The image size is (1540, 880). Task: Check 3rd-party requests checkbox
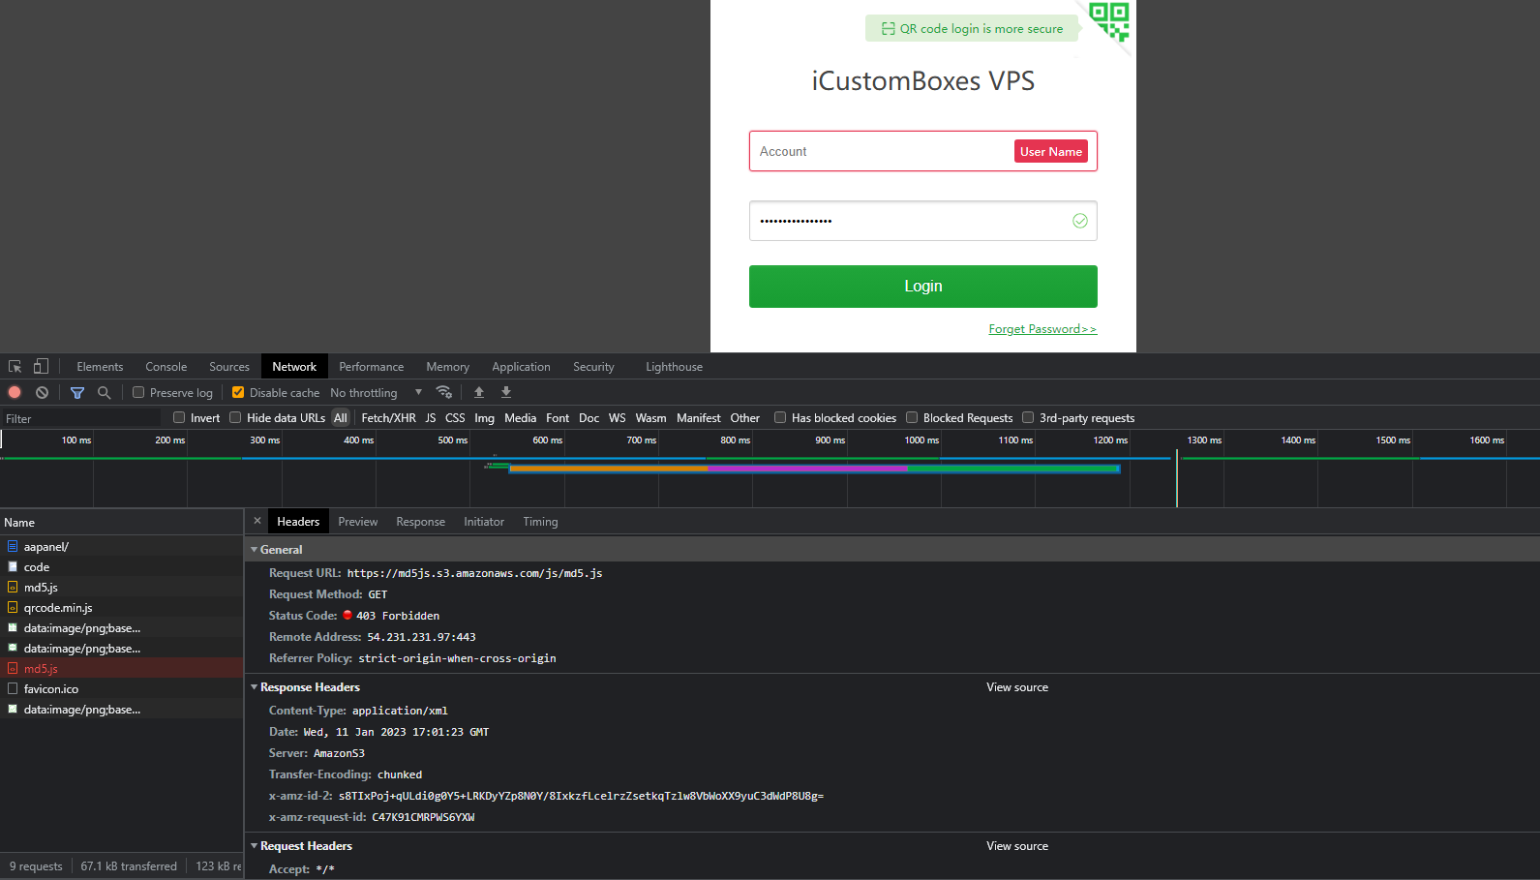pyautogui.click(x=1028, y=417)
